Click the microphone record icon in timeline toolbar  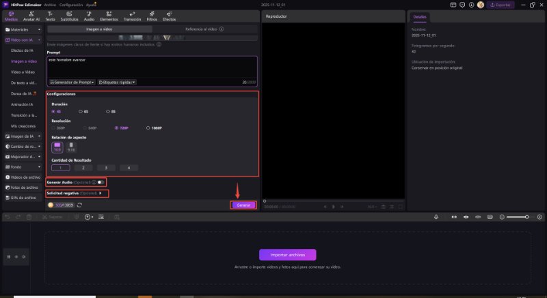(x=436, y=217)
